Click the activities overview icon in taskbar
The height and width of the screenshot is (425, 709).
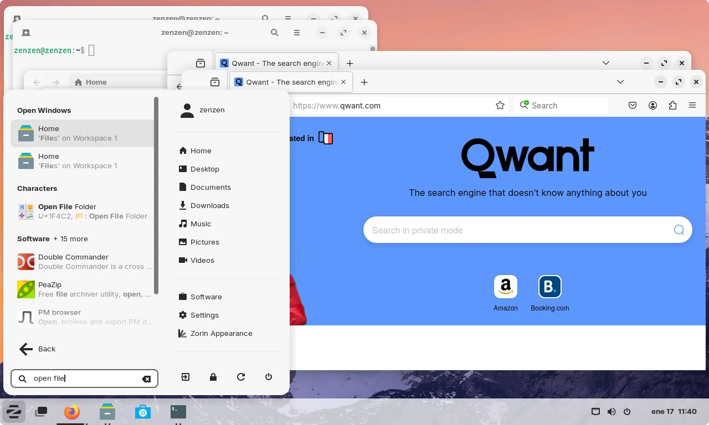(x=41, y=412)
